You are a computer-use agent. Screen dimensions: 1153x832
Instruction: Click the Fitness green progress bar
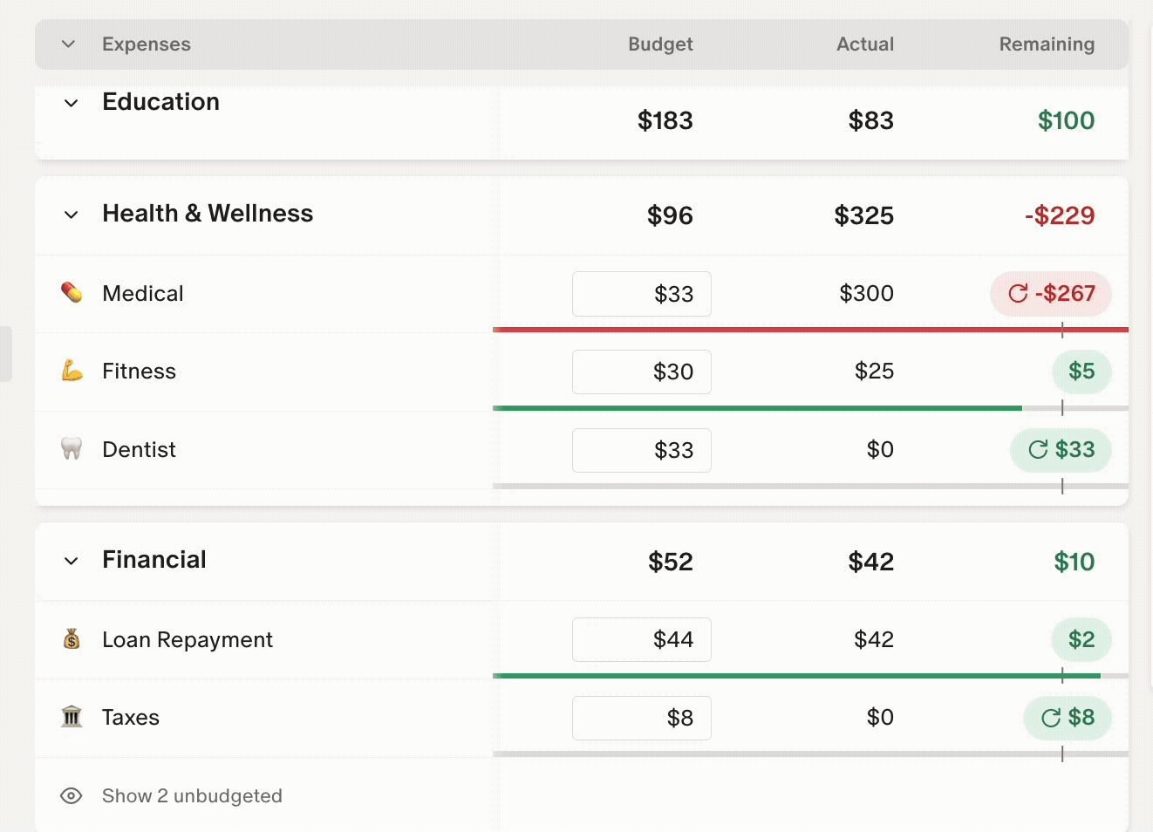coord(757,408)
